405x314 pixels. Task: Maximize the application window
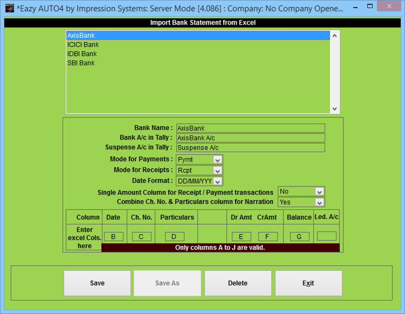pyautogui.click(x=370, y=6)
